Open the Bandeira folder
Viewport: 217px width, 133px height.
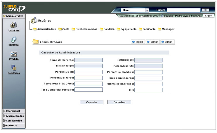point(107,29)
